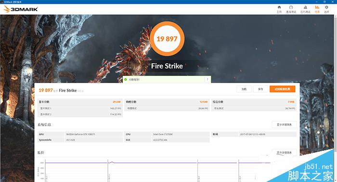Click the 3DMARK logo
The width and height of the screenshot is (337, 182).
[x=21, y=9]
